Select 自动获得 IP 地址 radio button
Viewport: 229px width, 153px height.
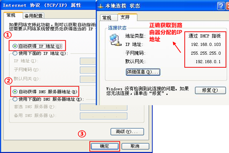[15, 46]
